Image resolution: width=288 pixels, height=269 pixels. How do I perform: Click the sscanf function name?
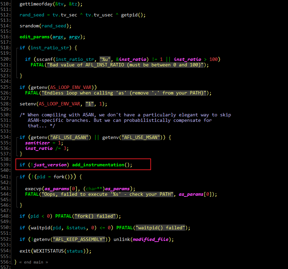[x=44, y=59]
